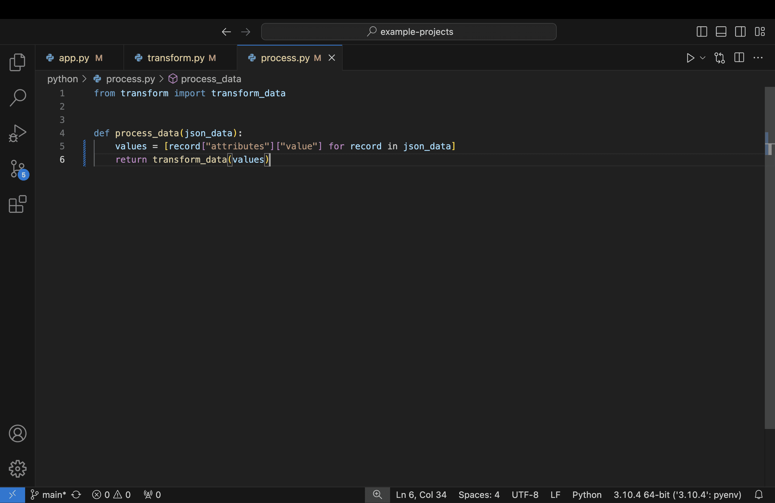Switch to the transform.py tab
Screen dimensions: 775x503
click(176, 58)
